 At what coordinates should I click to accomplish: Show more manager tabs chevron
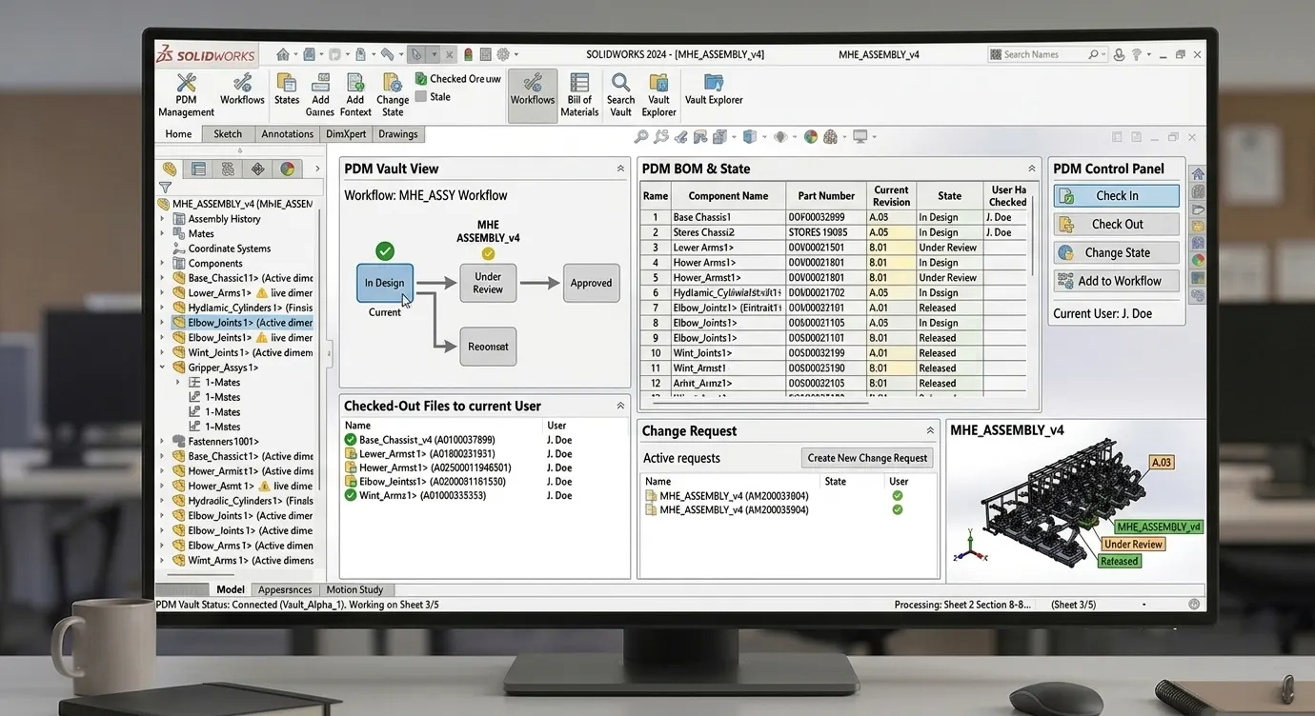pyautogui.click(x=317, y=169)
